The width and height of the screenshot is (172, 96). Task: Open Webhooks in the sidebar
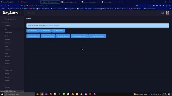8,43
